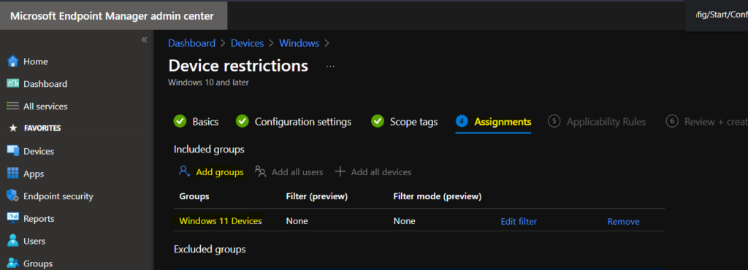Click the Excluded groups heading
Viewport: 748px width, 270px height.
(210, 249)
